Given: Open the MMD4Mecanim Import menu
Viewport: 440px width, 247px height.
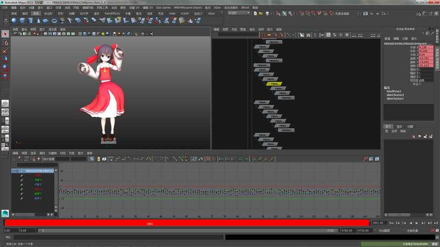Looking at the screenshot, I should [188, 8].
